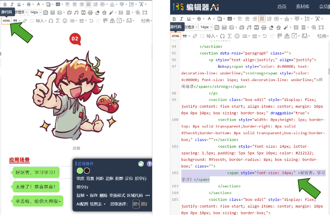Click the eraser clear-format icon in right toolbar
Screen dimensions: 330x215
tap(271, 27)
